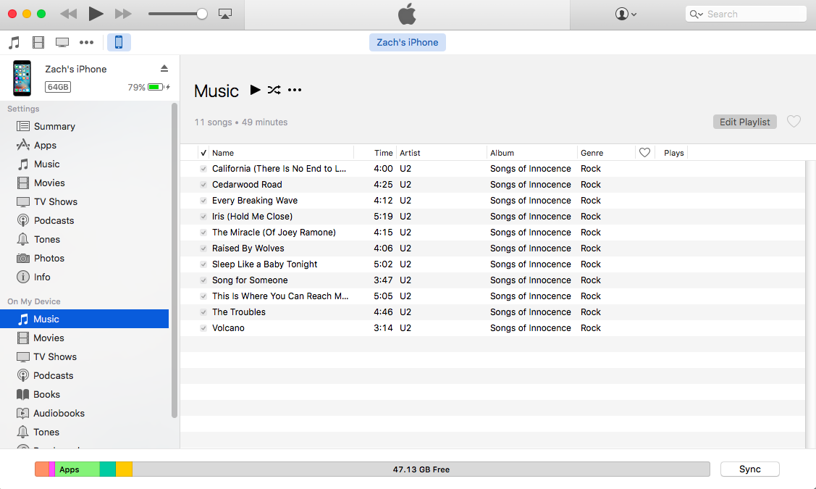Image resolution: width=816 pixels, height=489 pixels.
Task: Switch to the TV Shows library monitor icon
Action: (62, 42)
